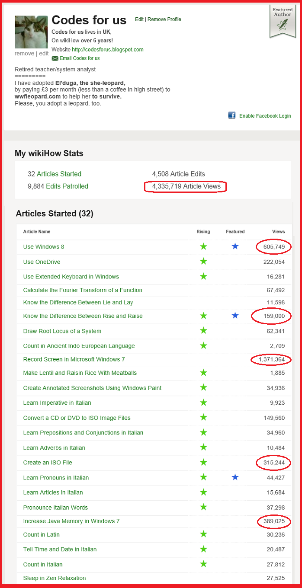
Task: Open the Use OneDrive article
Action: 42,262
